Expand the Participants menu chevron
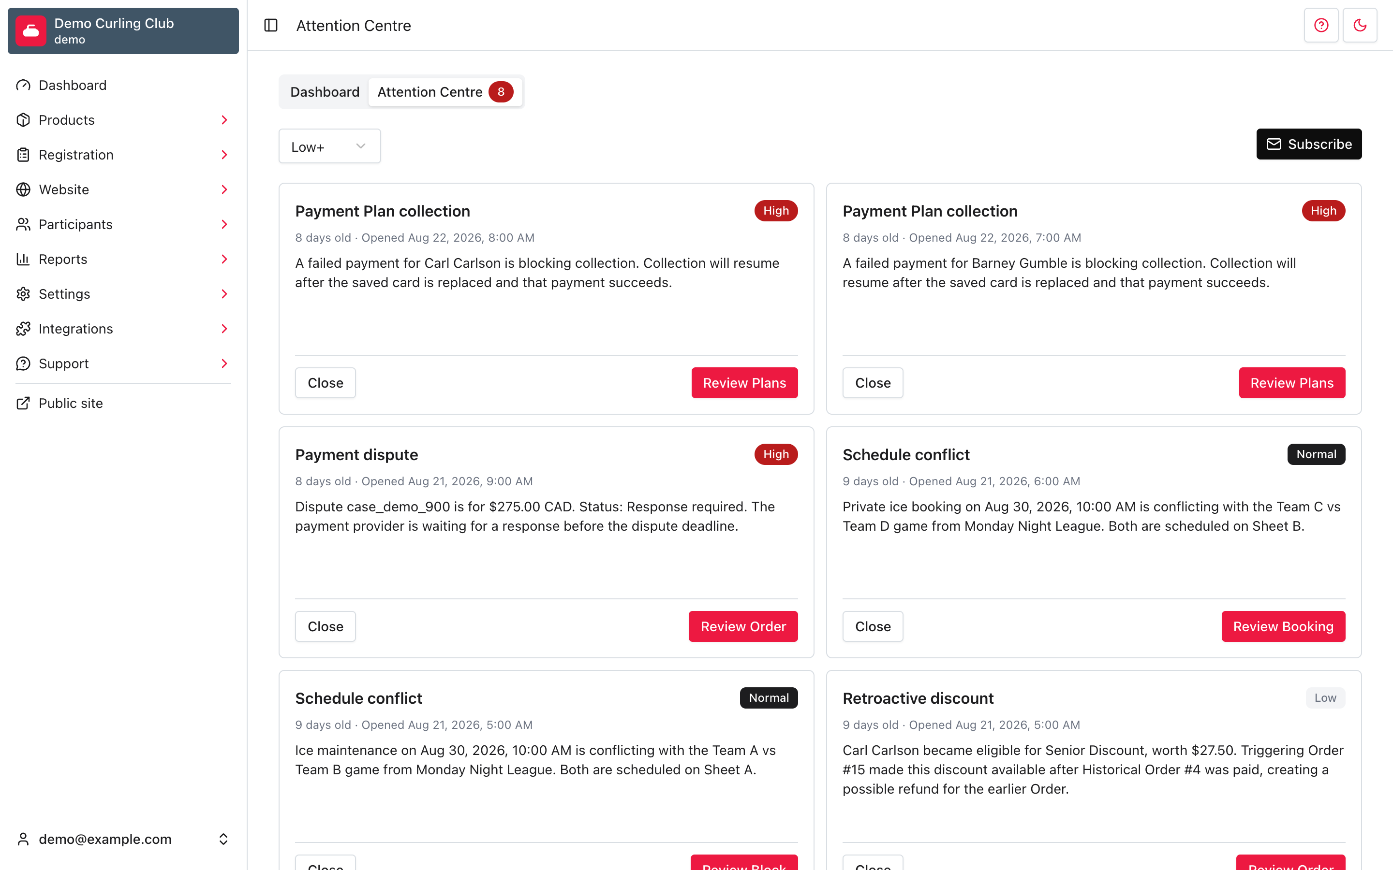1393x870 pixels. [224, 224]
